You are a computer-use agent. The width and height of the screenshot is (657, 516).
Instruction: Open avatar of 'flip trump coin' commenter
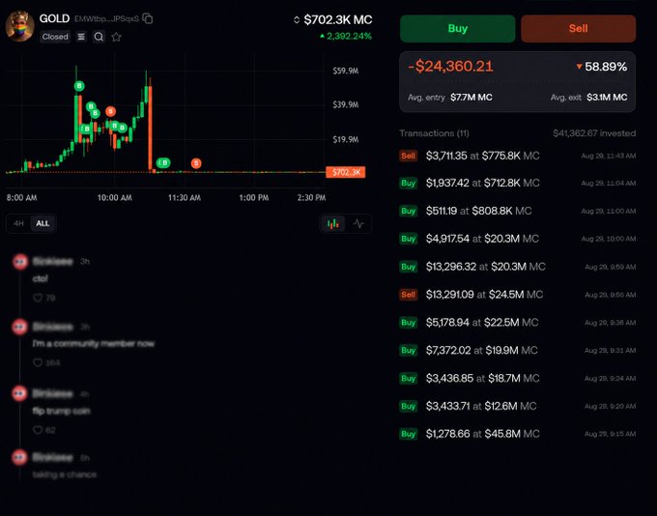point(19,393)
